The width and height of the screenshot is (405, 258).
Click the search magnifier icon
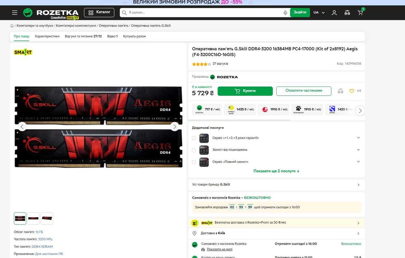click(x=124, y=13)
